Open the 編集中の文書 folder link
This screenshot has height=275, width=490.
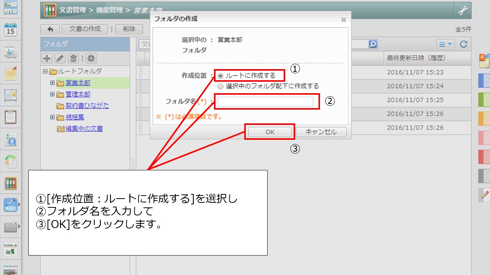[84, 129]
